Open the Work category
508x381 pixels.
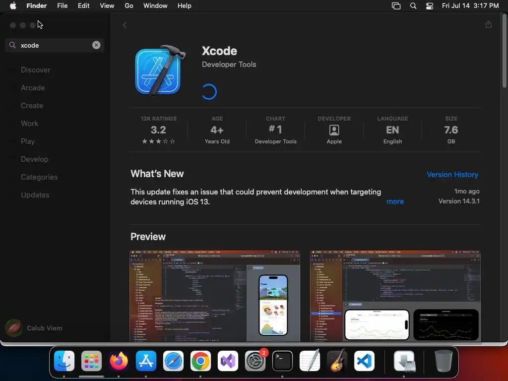[29, 124]
